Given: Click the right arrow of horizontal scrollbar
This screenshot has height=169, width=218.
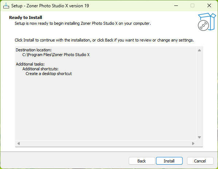Looking at the screenshot, I should [193, 143].
